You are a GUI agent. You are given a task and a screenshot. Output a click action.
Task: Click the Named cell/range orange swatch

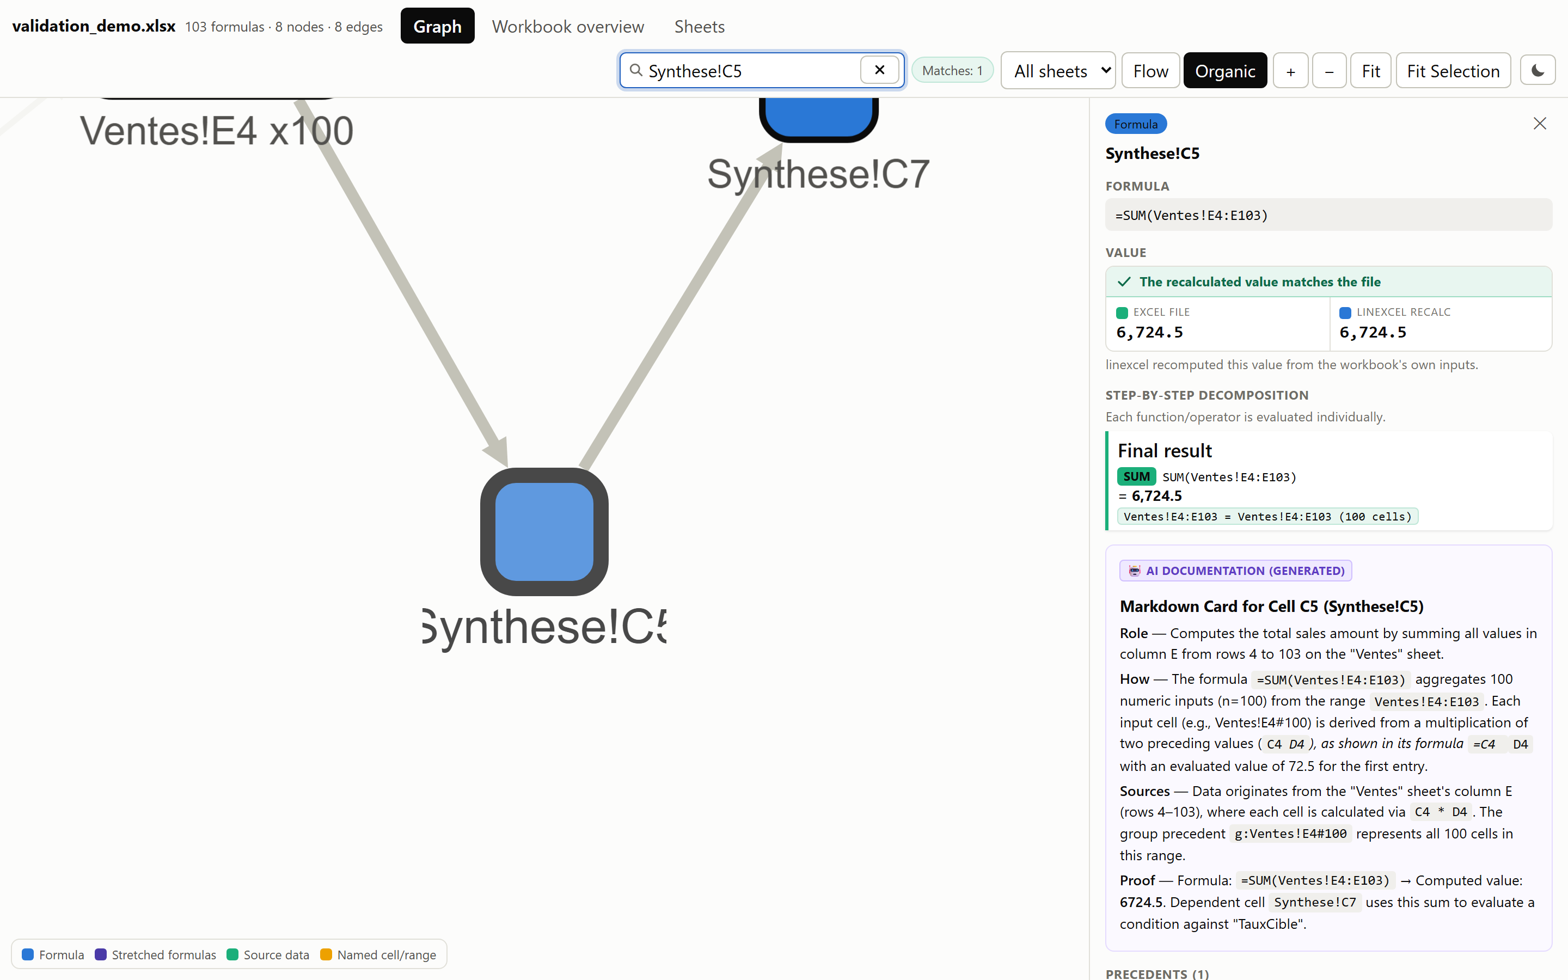(x=326, y=954)
